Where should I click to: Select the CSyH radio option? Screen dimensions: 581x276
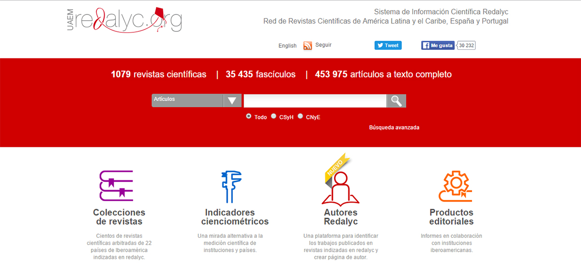click(274, 116)
